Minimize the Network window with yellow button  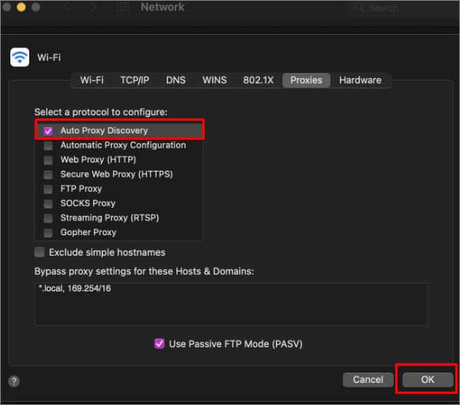coord(21,7)
